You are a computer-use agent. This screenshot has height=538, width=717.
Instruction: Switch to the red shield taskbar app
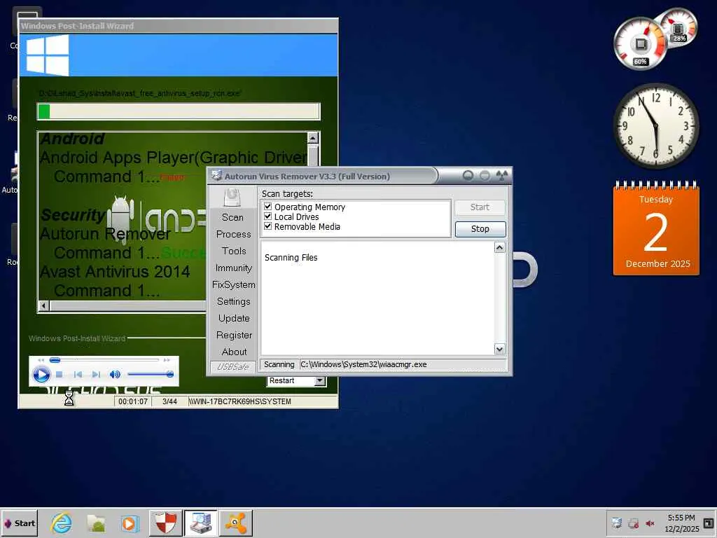[165, 523]
